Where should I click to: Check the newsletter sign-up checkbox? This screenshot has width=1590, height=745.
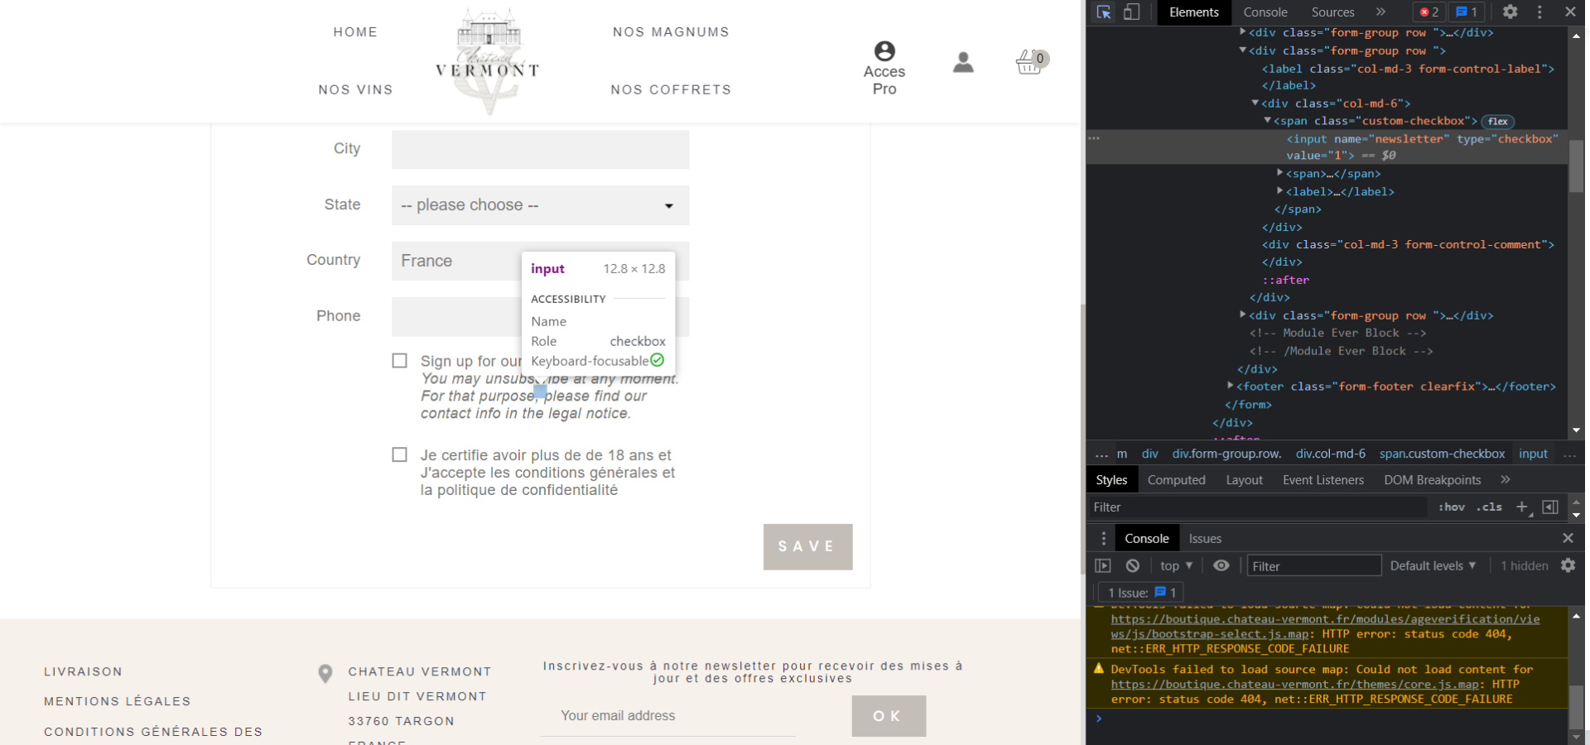click(x=400, y=361)
